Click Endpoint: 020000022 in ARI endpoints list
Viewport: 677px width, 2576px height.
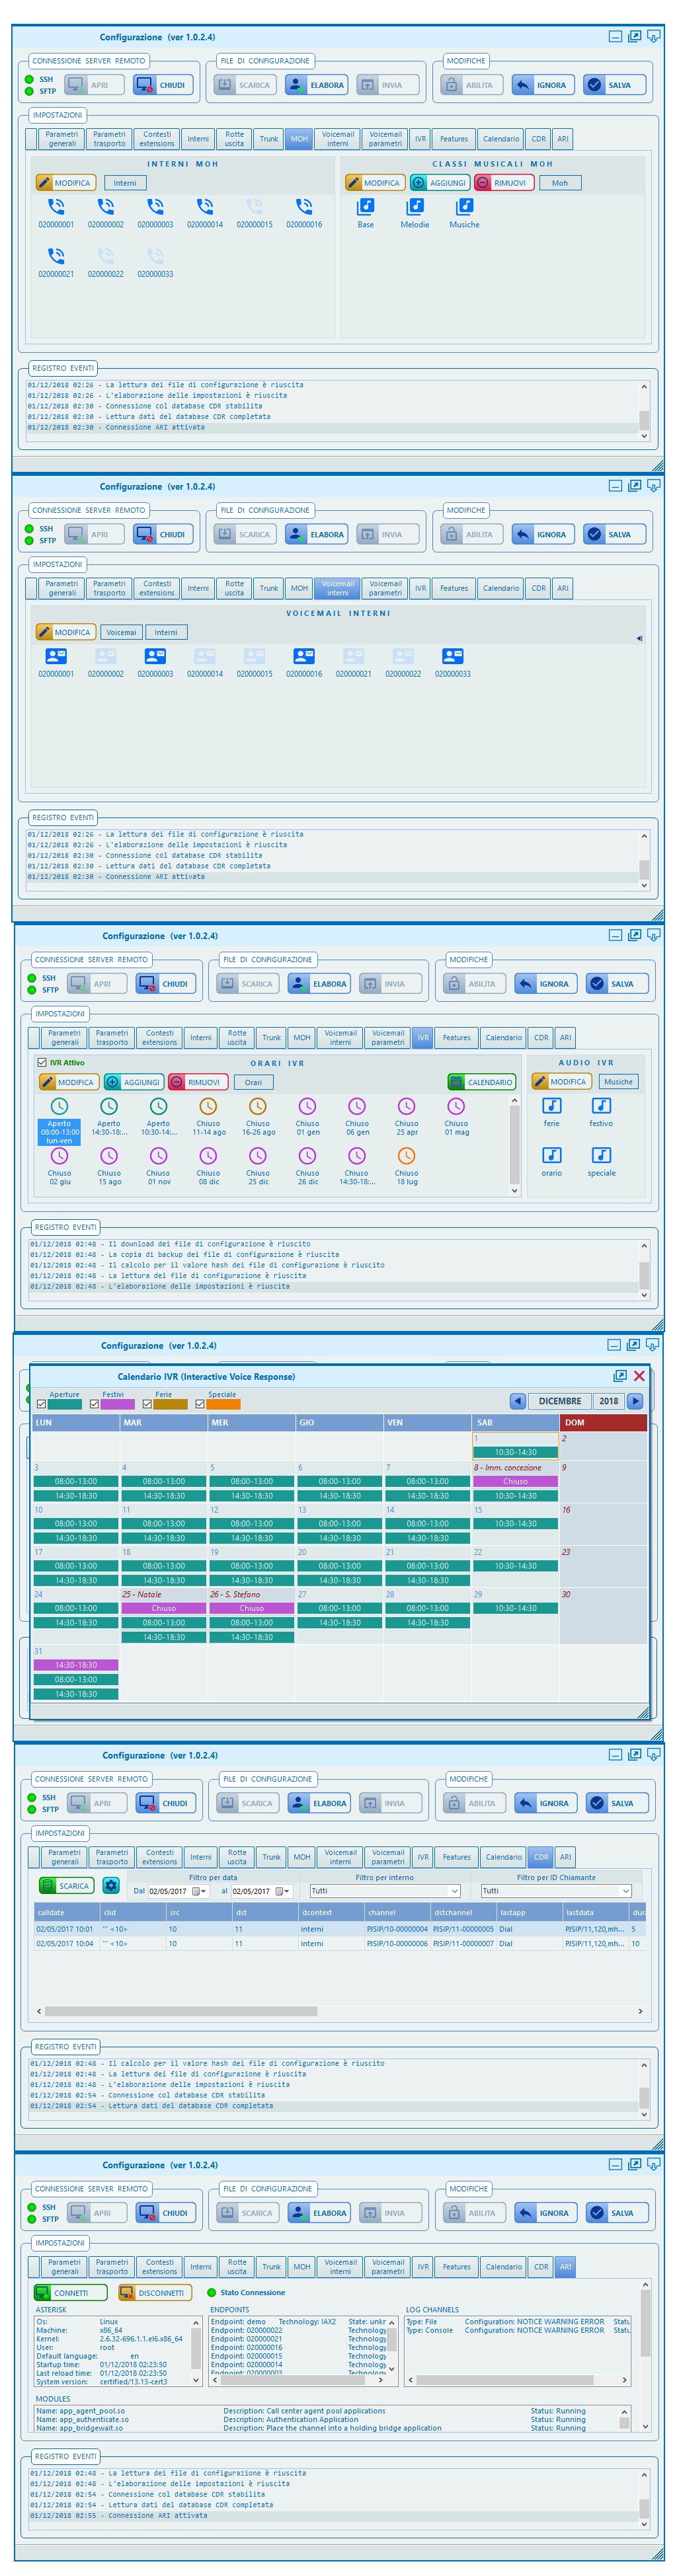pyautogui.click(x=247, y=2330)
